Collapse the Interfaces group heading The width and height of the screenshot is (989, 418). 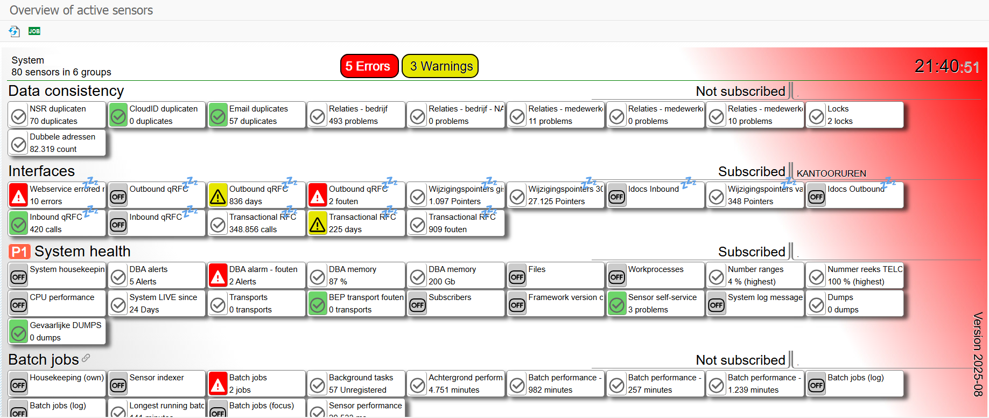[41, 171]
